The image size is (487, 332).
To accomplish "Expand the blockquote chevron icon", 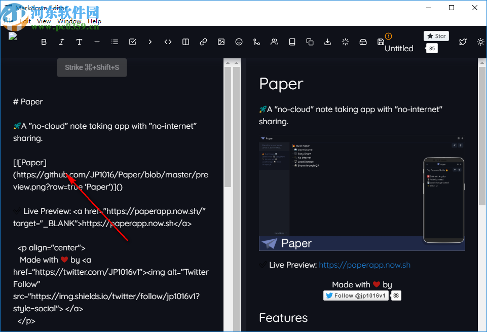I will coord(150,42).
